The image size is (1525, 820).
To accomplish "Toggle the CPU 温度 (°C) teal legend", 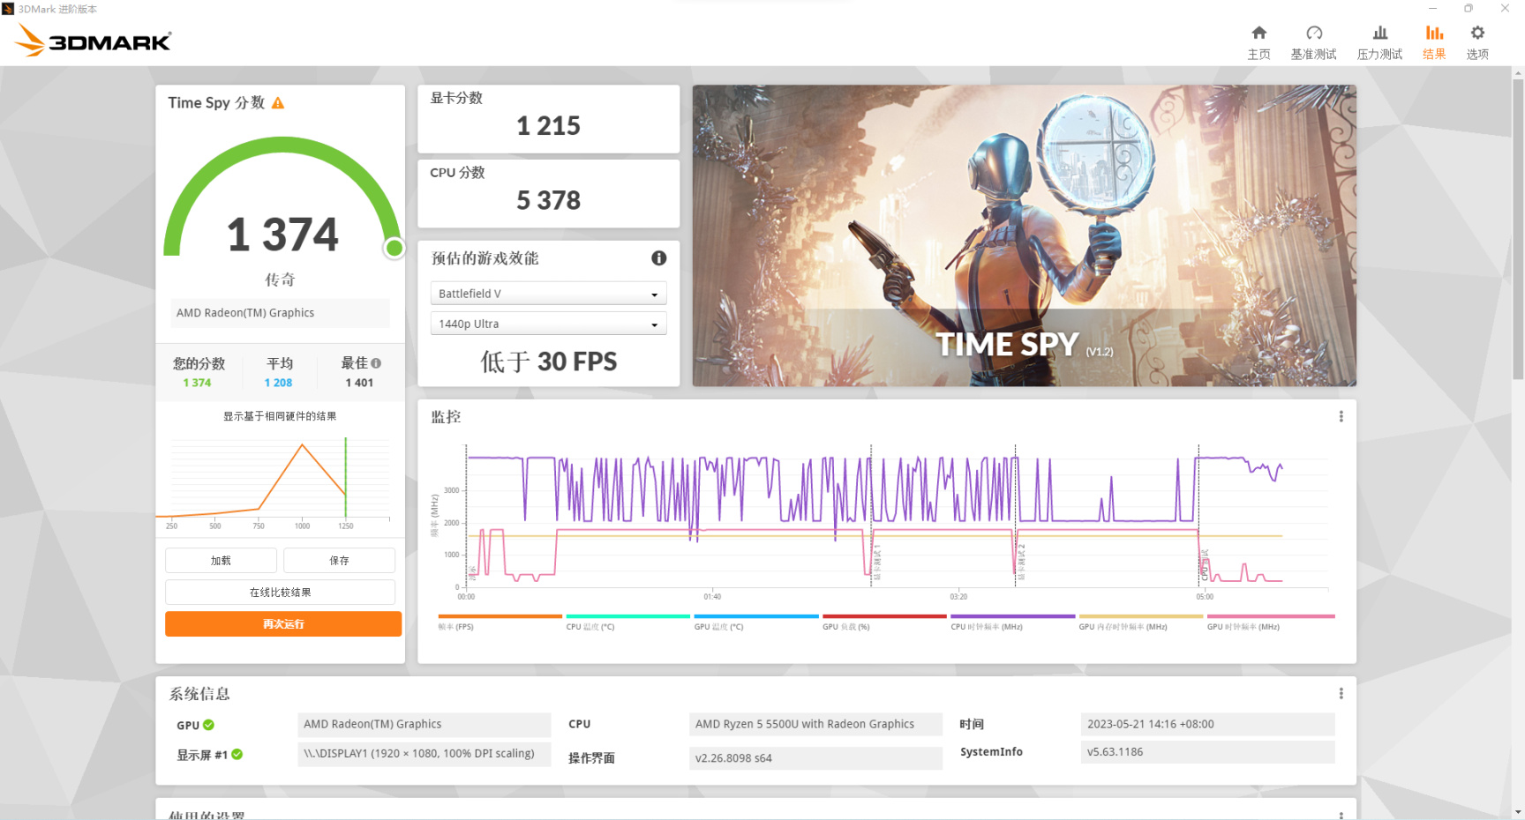I will tap(627, 622).
